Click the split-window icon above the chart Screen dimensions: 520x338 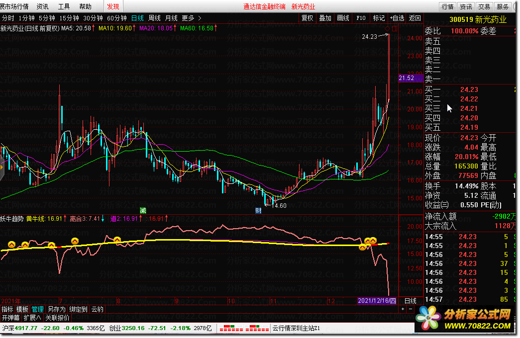click(394, 28)
